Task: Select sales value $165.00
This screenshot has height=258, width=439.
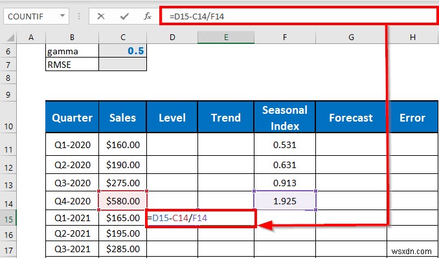Action: point(122,218)
